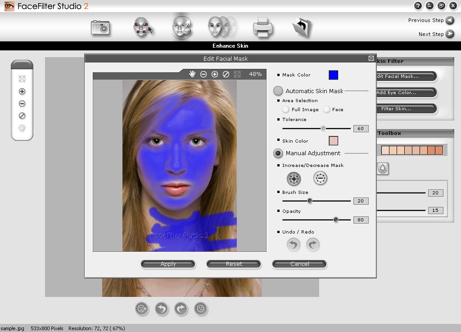461x332 pixels.
Task: Select hand pan tool in mask preview toolbar
Action: point(192,74)
